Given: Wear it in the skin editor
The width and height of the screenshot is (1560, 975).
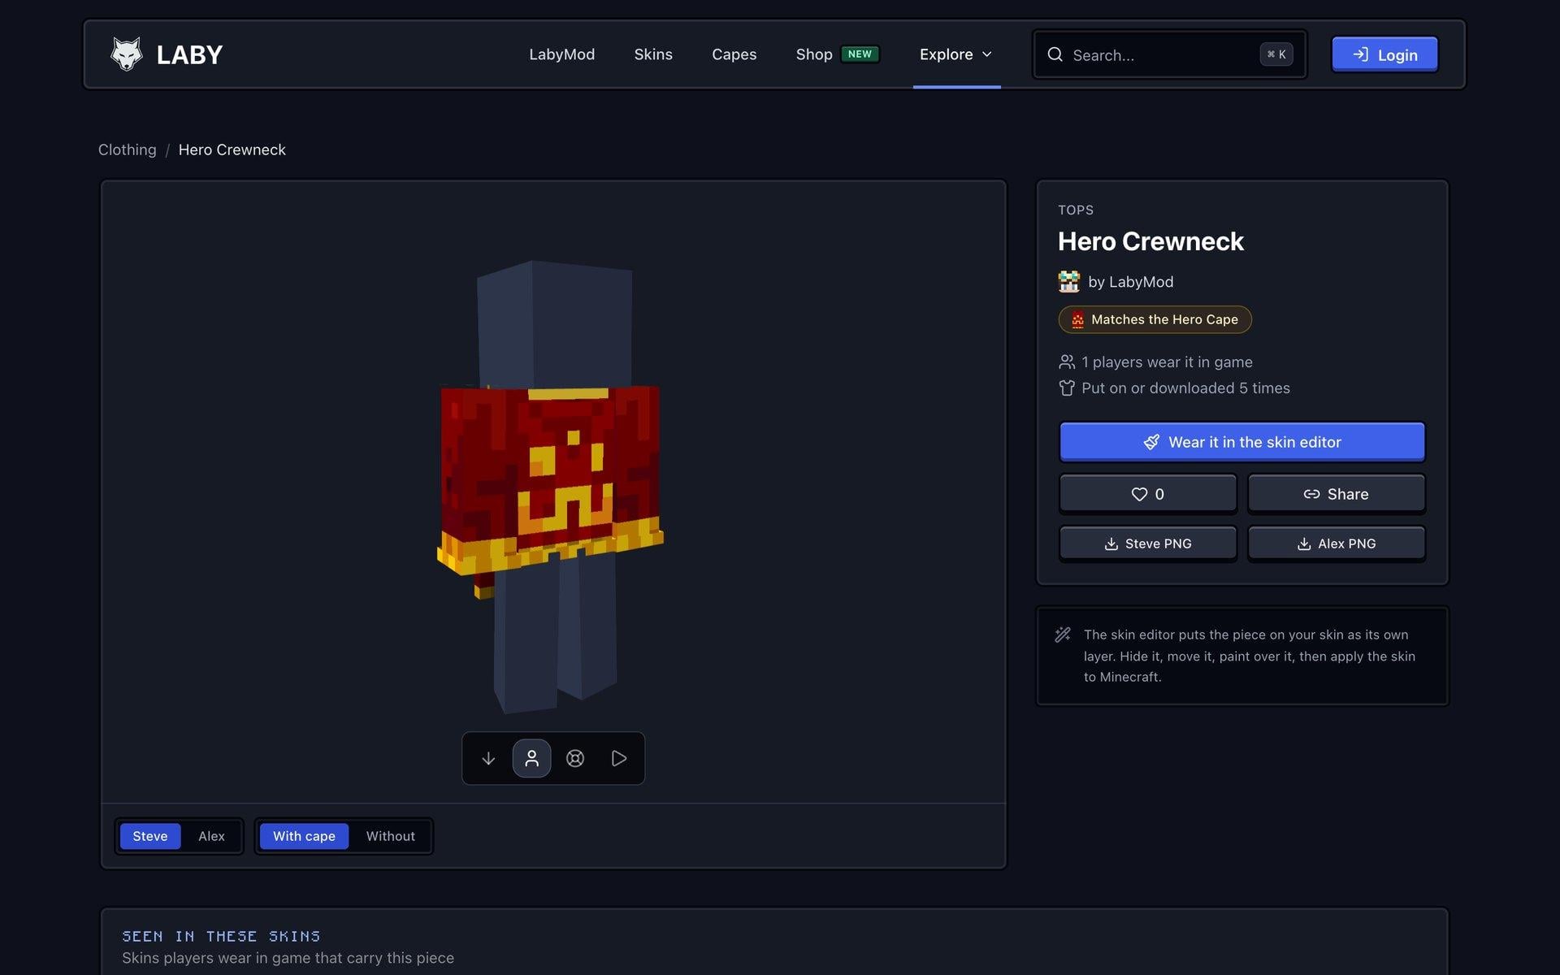Looking at the screenshot, I should [1241, 442].
